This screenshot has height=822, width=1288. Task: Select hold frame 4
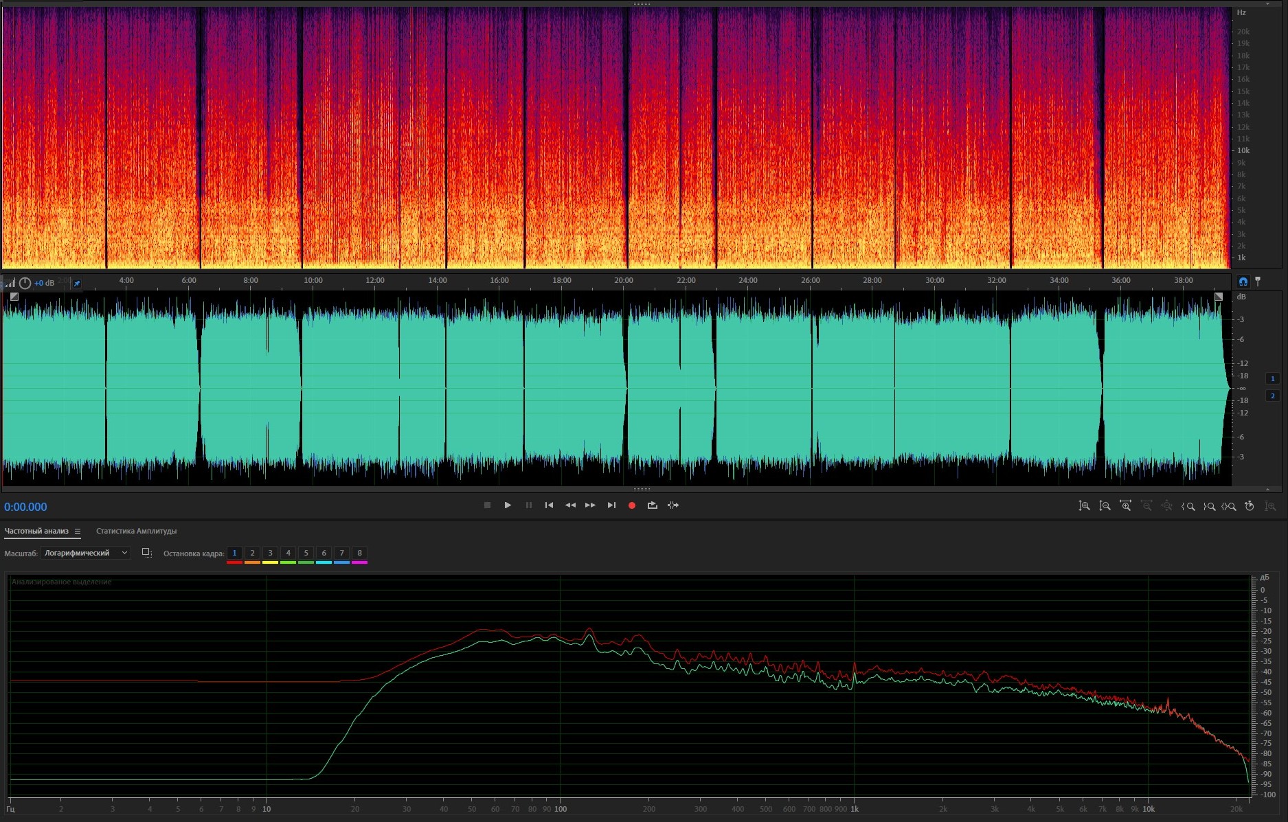288,553
